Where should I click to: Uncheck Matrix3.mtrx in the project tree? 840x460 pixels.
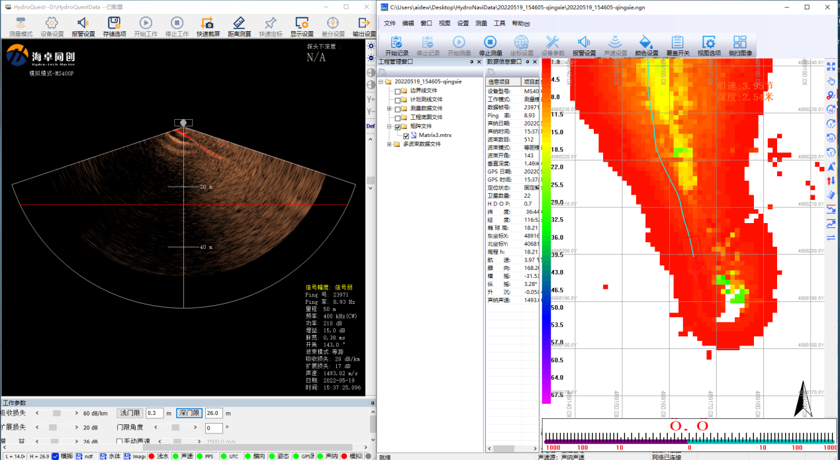click(406, 135)
